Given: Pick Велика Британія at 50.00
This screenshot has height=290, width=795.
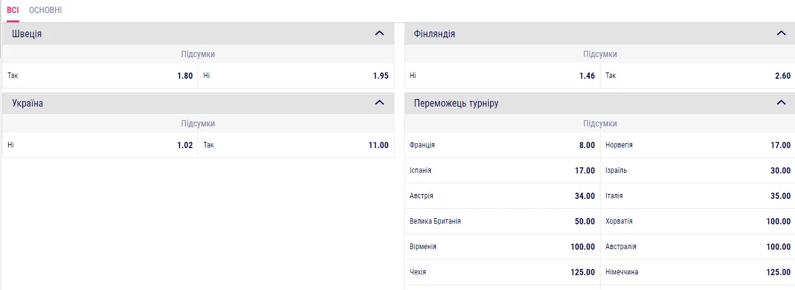Looking at the screenshot, I should point(502,222).
